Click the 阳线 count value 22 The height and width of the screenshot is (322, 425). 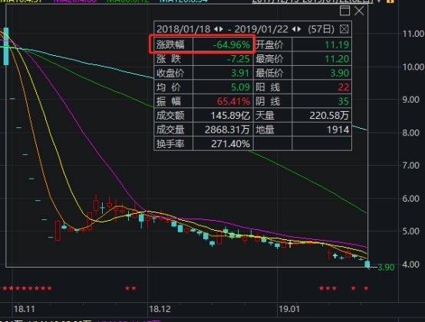point(344,87)
